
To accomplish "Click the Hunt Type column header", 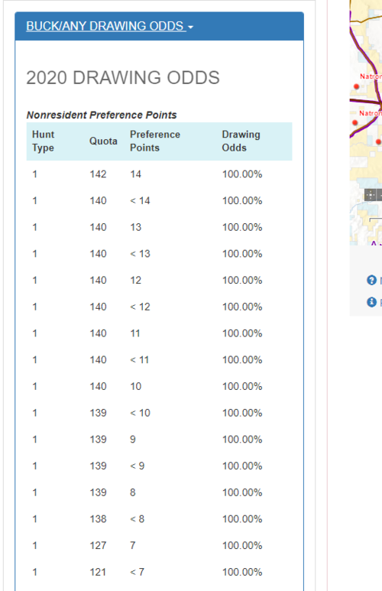I will tap(44, 141).
